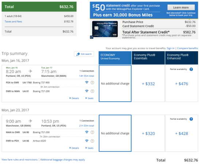Click 21h 53m total duration link
The height and width of the screenshot is (164, 201).
tap(87, 126)
